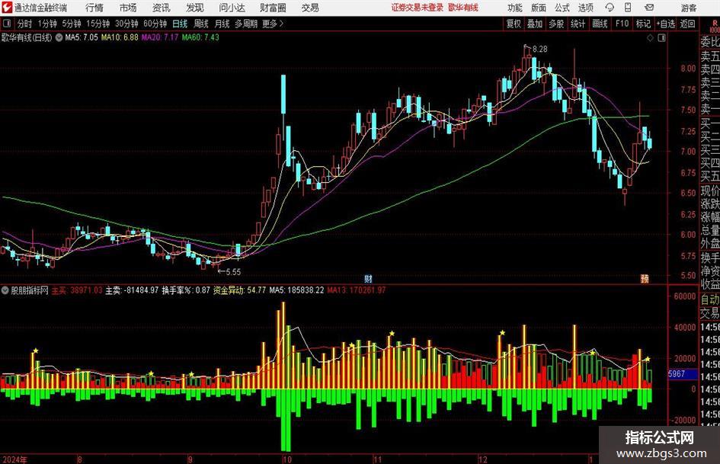The width and height of the screenshot is (720, 464).
Task: Open the 功能 menu
Action: point(515,8)
